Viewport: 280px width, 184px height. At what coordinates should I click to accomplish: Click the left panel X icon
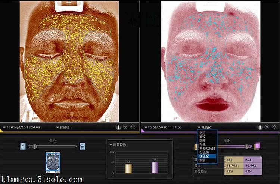(125, 127)
